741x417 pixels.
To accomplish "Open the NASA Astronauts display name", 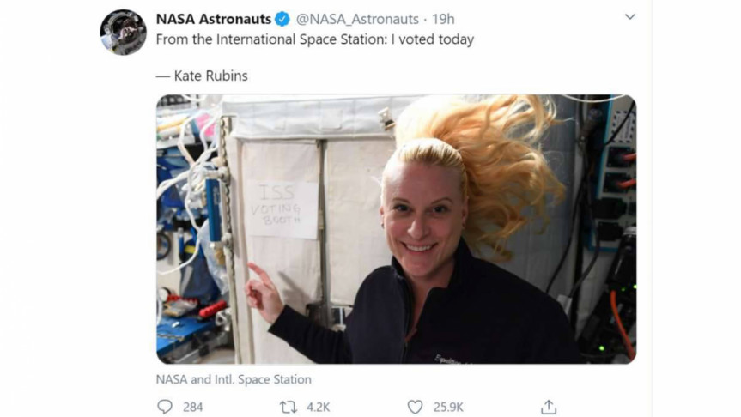I will pyautogui.click(x=214, y=19).
